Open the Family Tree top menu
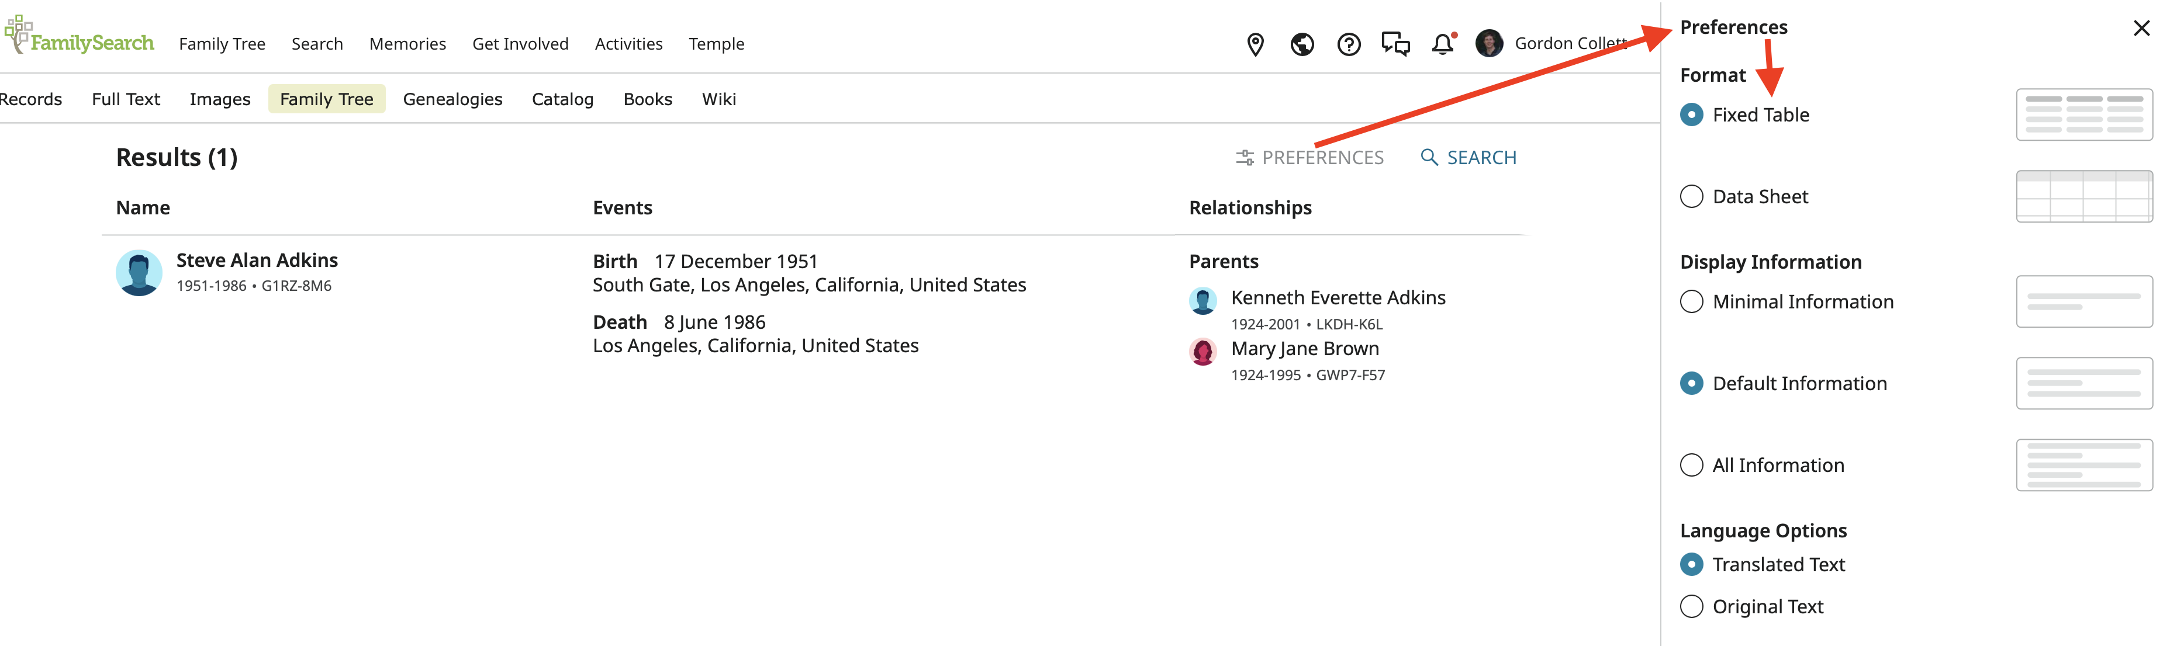The width and height of the screenshot is (2170, 646). click(222, 44)
